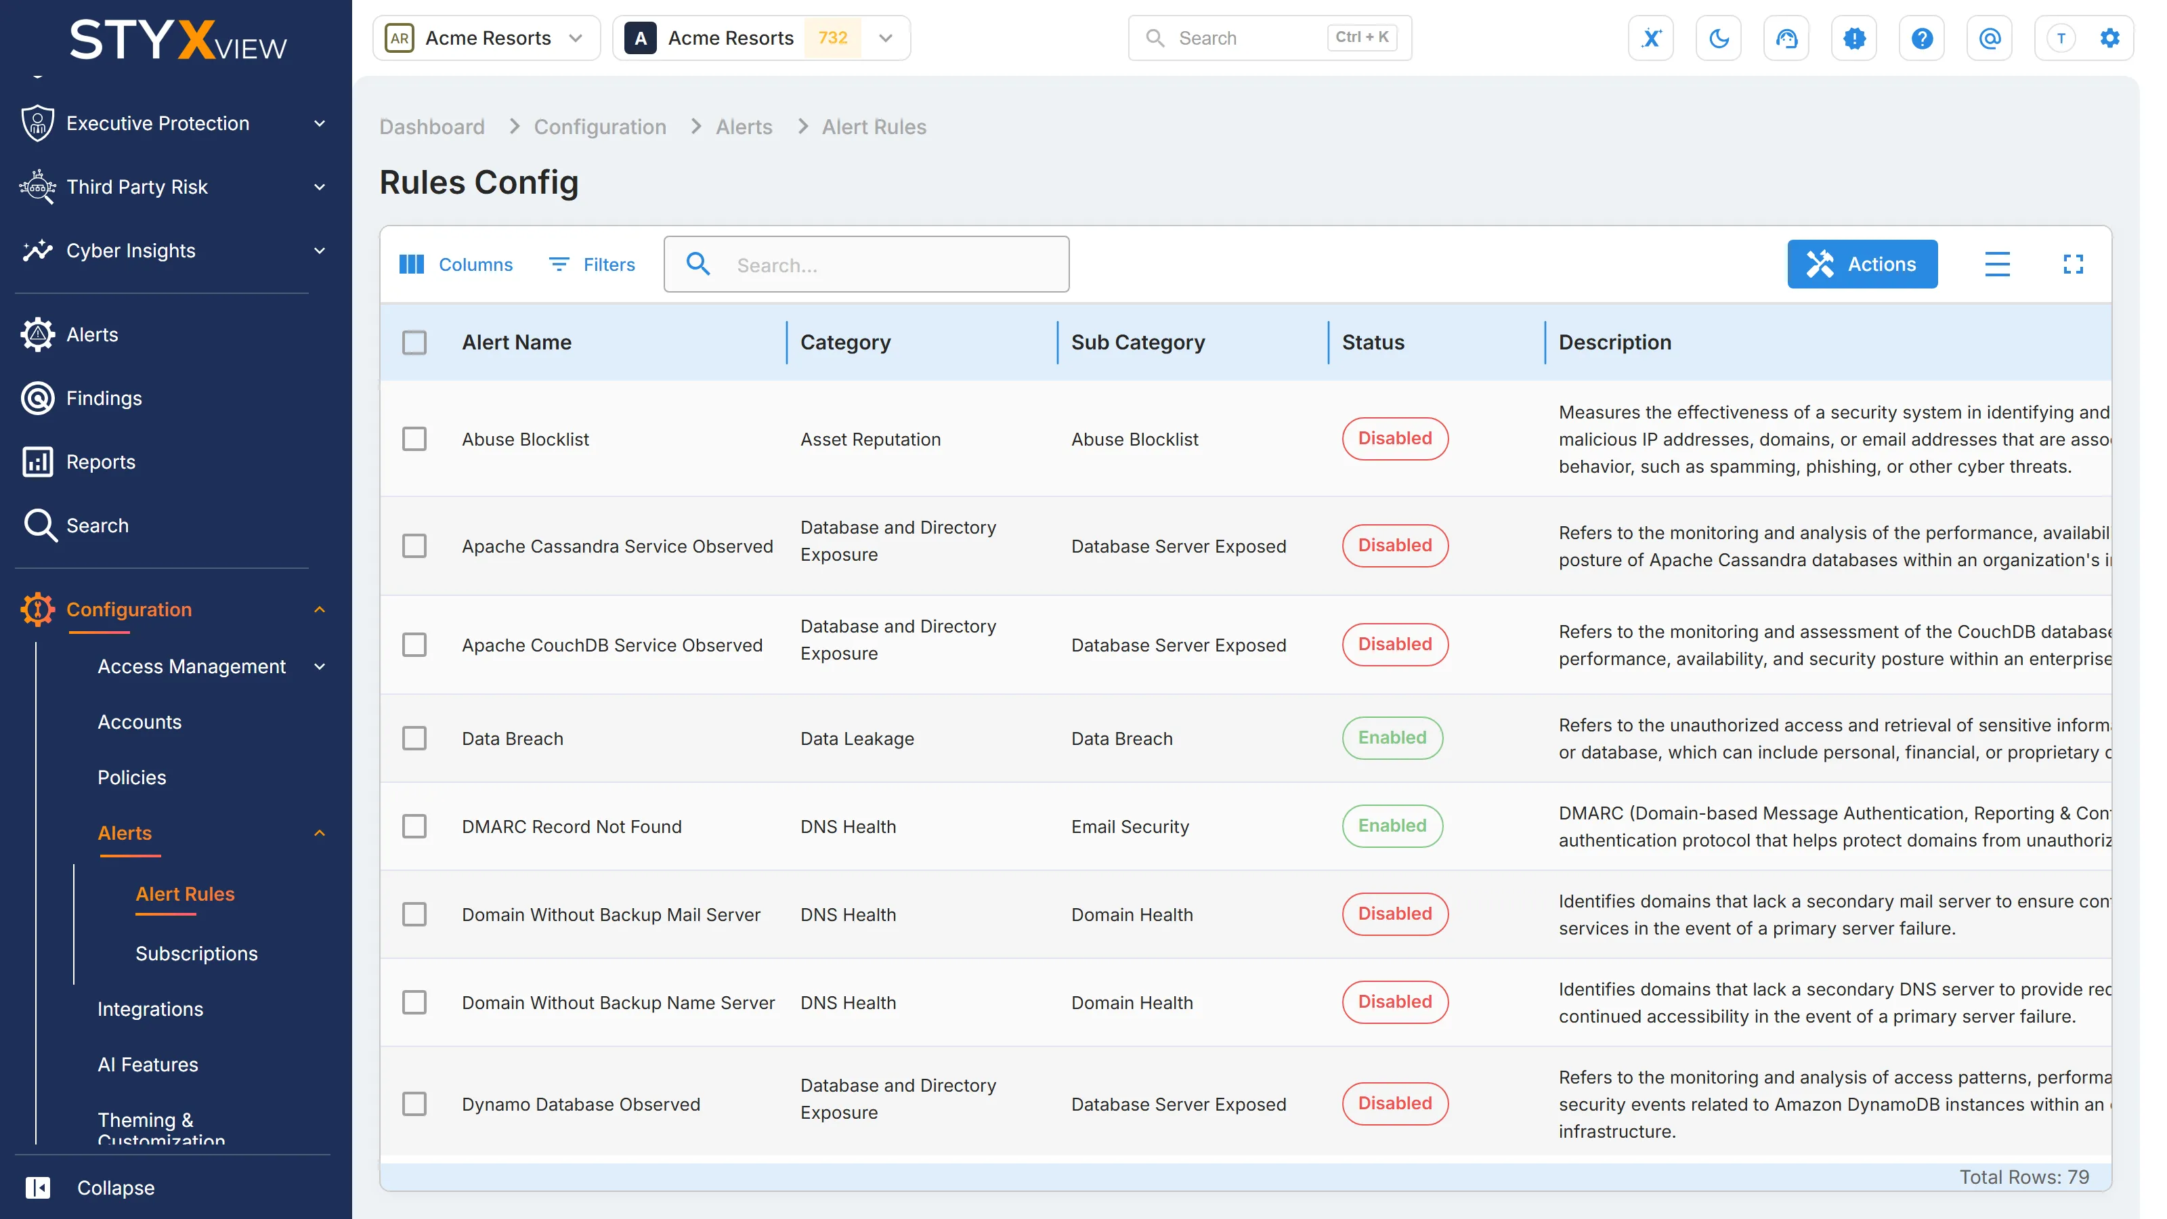Expand the Cyber Insights chevron
The width and height of the screenshot is (2167, 1219).
click(320, 251)
